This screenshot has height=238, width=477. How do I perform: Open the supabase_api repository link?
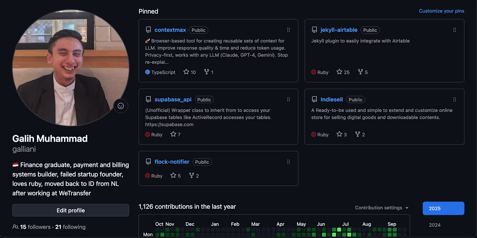pyautogui.click(x=173, y=99)
